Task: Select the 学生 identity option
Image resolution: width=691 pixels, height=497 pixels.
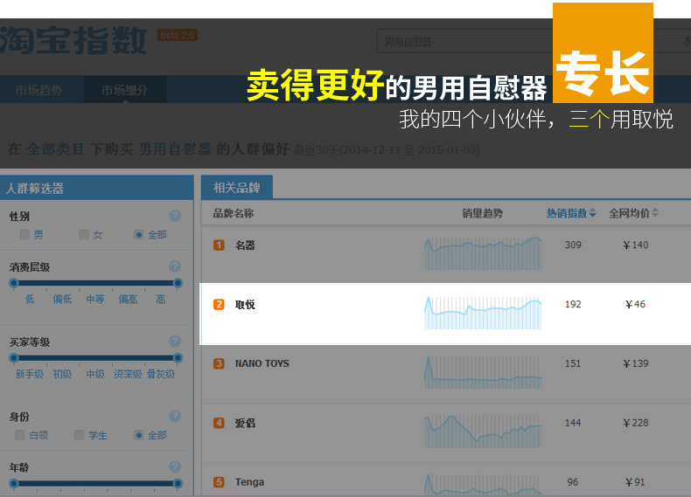Action: coord(91,435)
